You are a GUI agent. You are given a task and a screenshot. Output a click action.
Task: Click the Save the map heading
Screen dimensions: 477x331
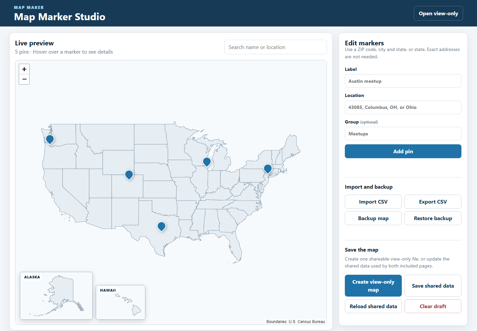click(x=361, y=250)
